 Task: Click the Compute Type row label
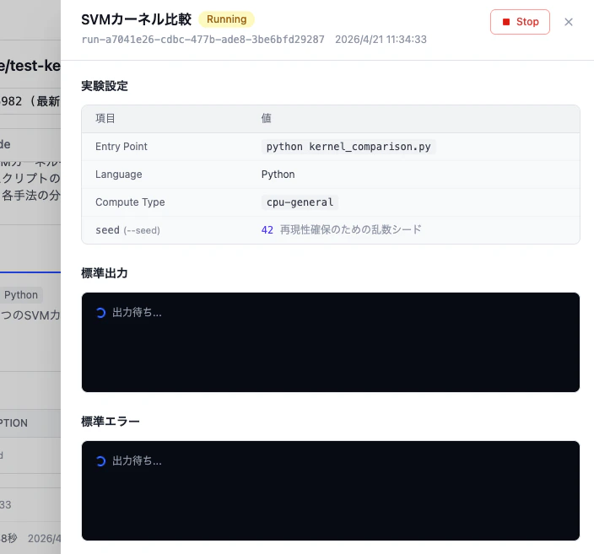pyautogui.click(x=130, y=202)
